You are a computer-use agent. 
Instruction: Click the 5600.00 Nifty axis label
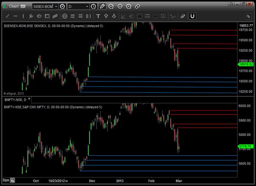click(x=244, y=163)
